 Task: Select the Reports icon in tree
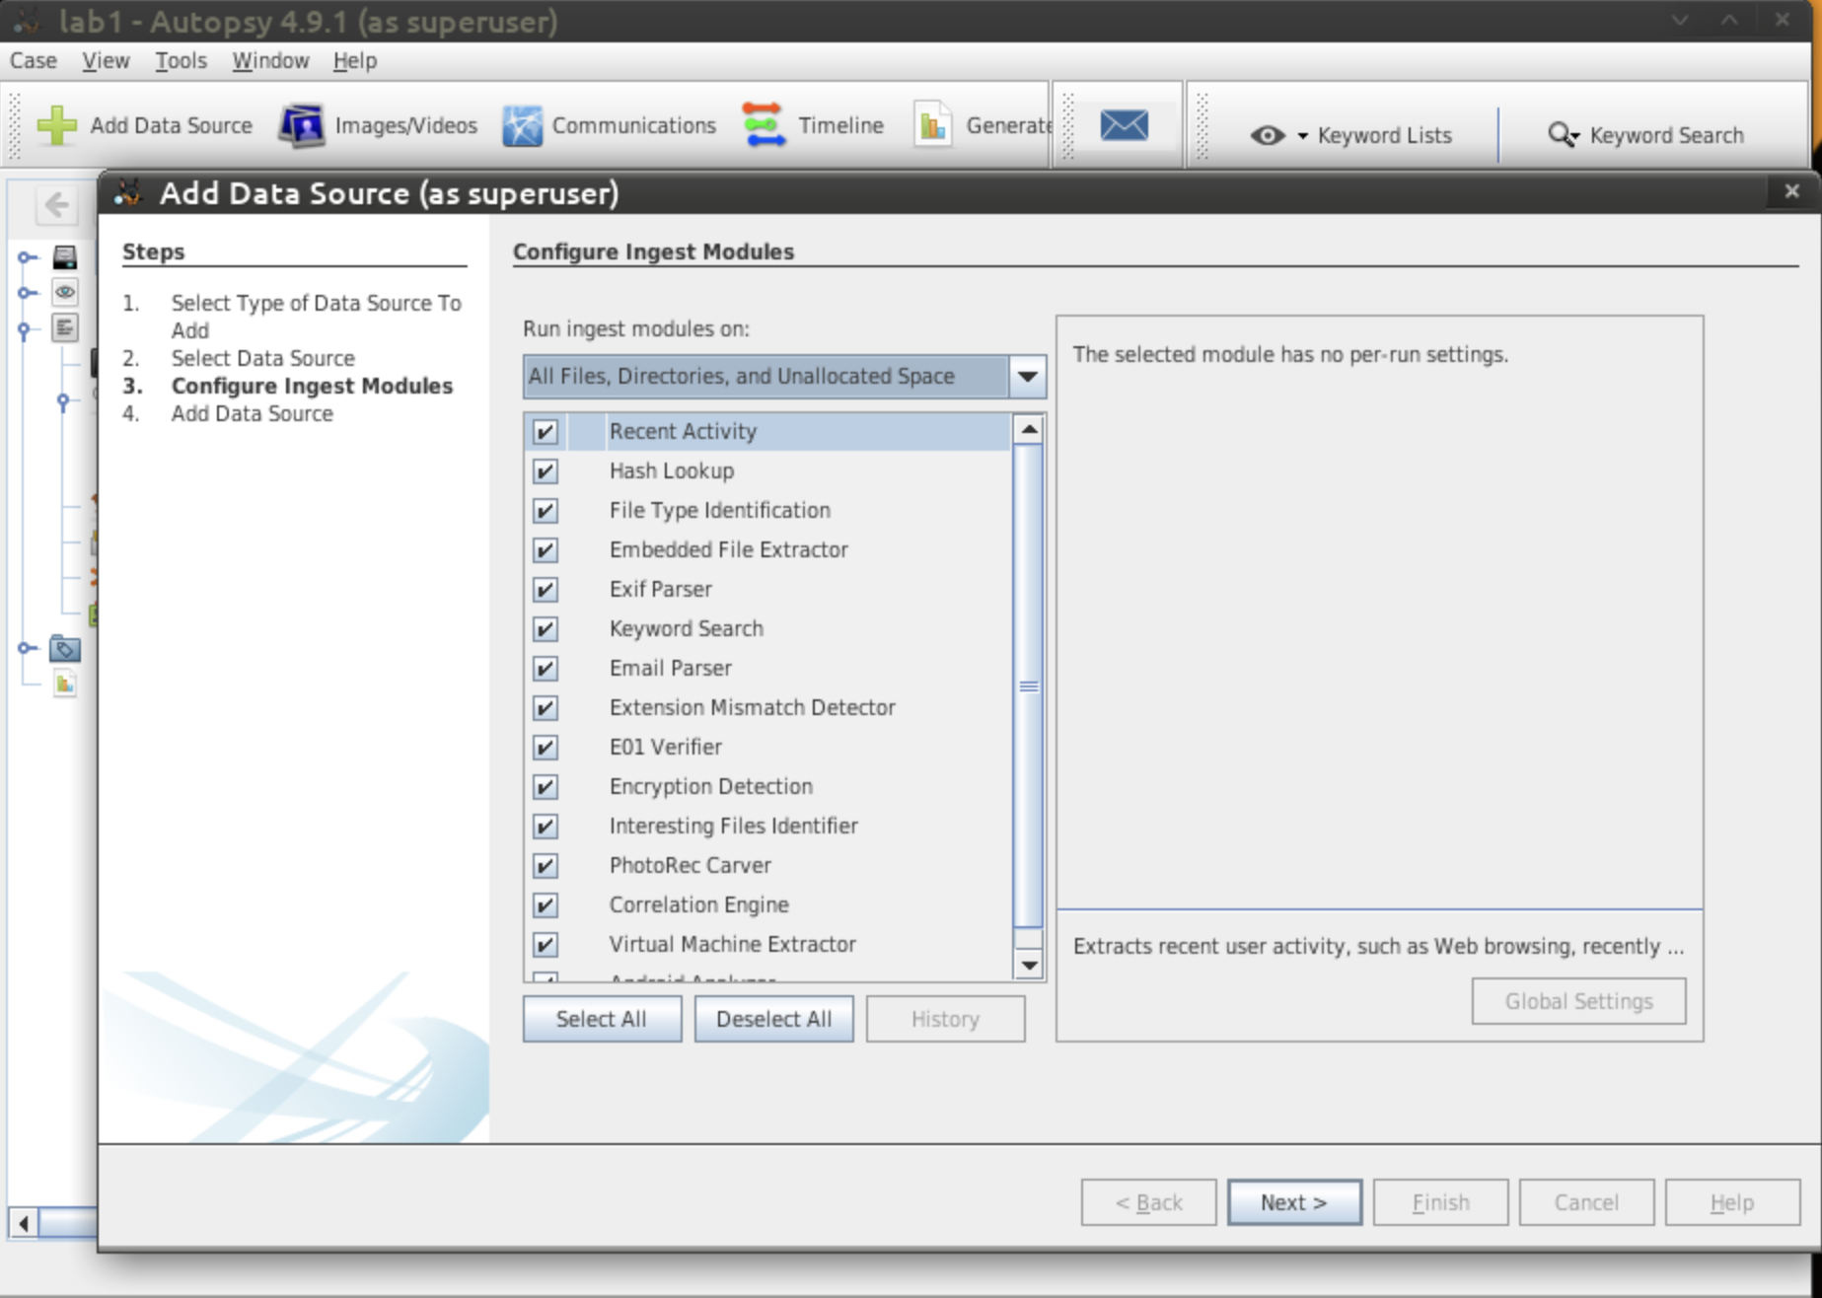pyautogui.click(x=65, y=684)
